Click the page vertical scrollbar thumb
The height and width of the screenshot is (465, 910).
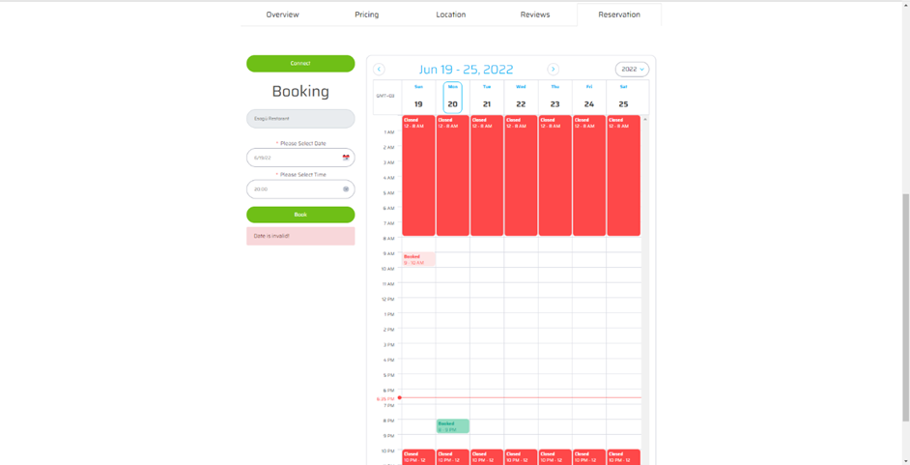coord(906,307)
